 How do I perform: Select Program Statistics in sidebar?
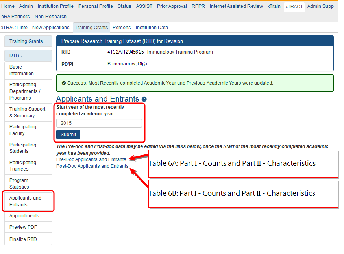point(19,184)
